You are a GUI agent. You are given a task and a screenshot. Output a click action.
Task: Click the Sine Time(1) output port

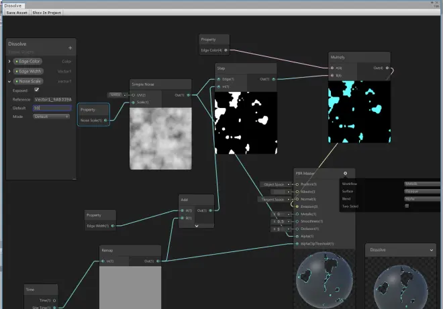coord(54,308)
